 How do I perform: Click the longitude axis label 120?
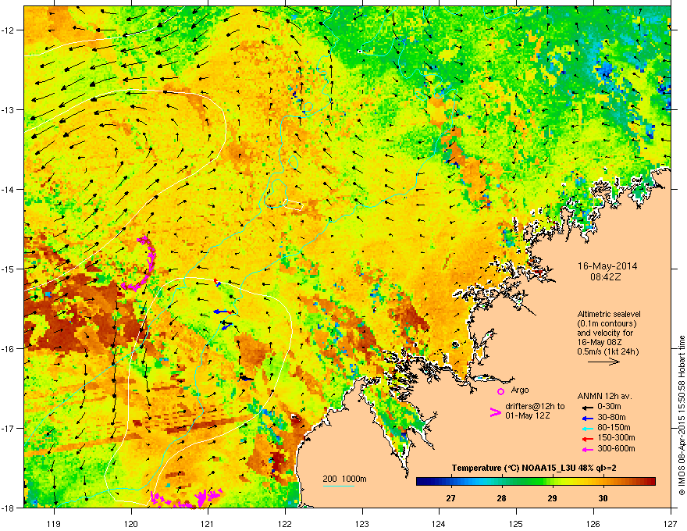[x=131, y=523]
